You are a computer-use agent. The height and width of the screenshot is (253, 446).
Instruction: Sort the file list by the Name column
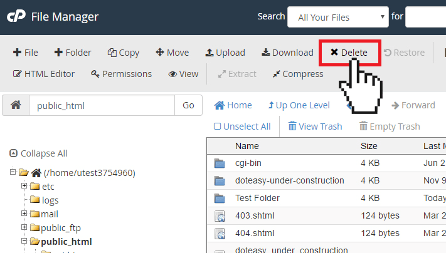247,146
